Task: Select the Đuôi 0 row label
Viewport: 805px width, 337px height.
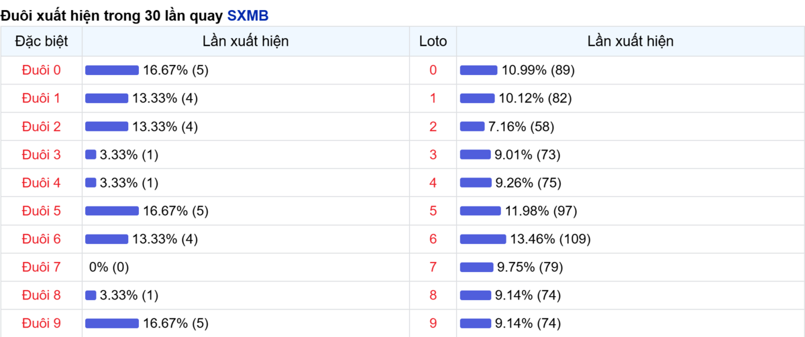Action: click(41, 70)
